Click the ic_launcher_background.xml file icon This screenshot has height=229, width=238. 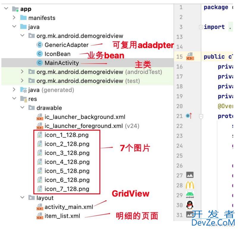[40, 117]
